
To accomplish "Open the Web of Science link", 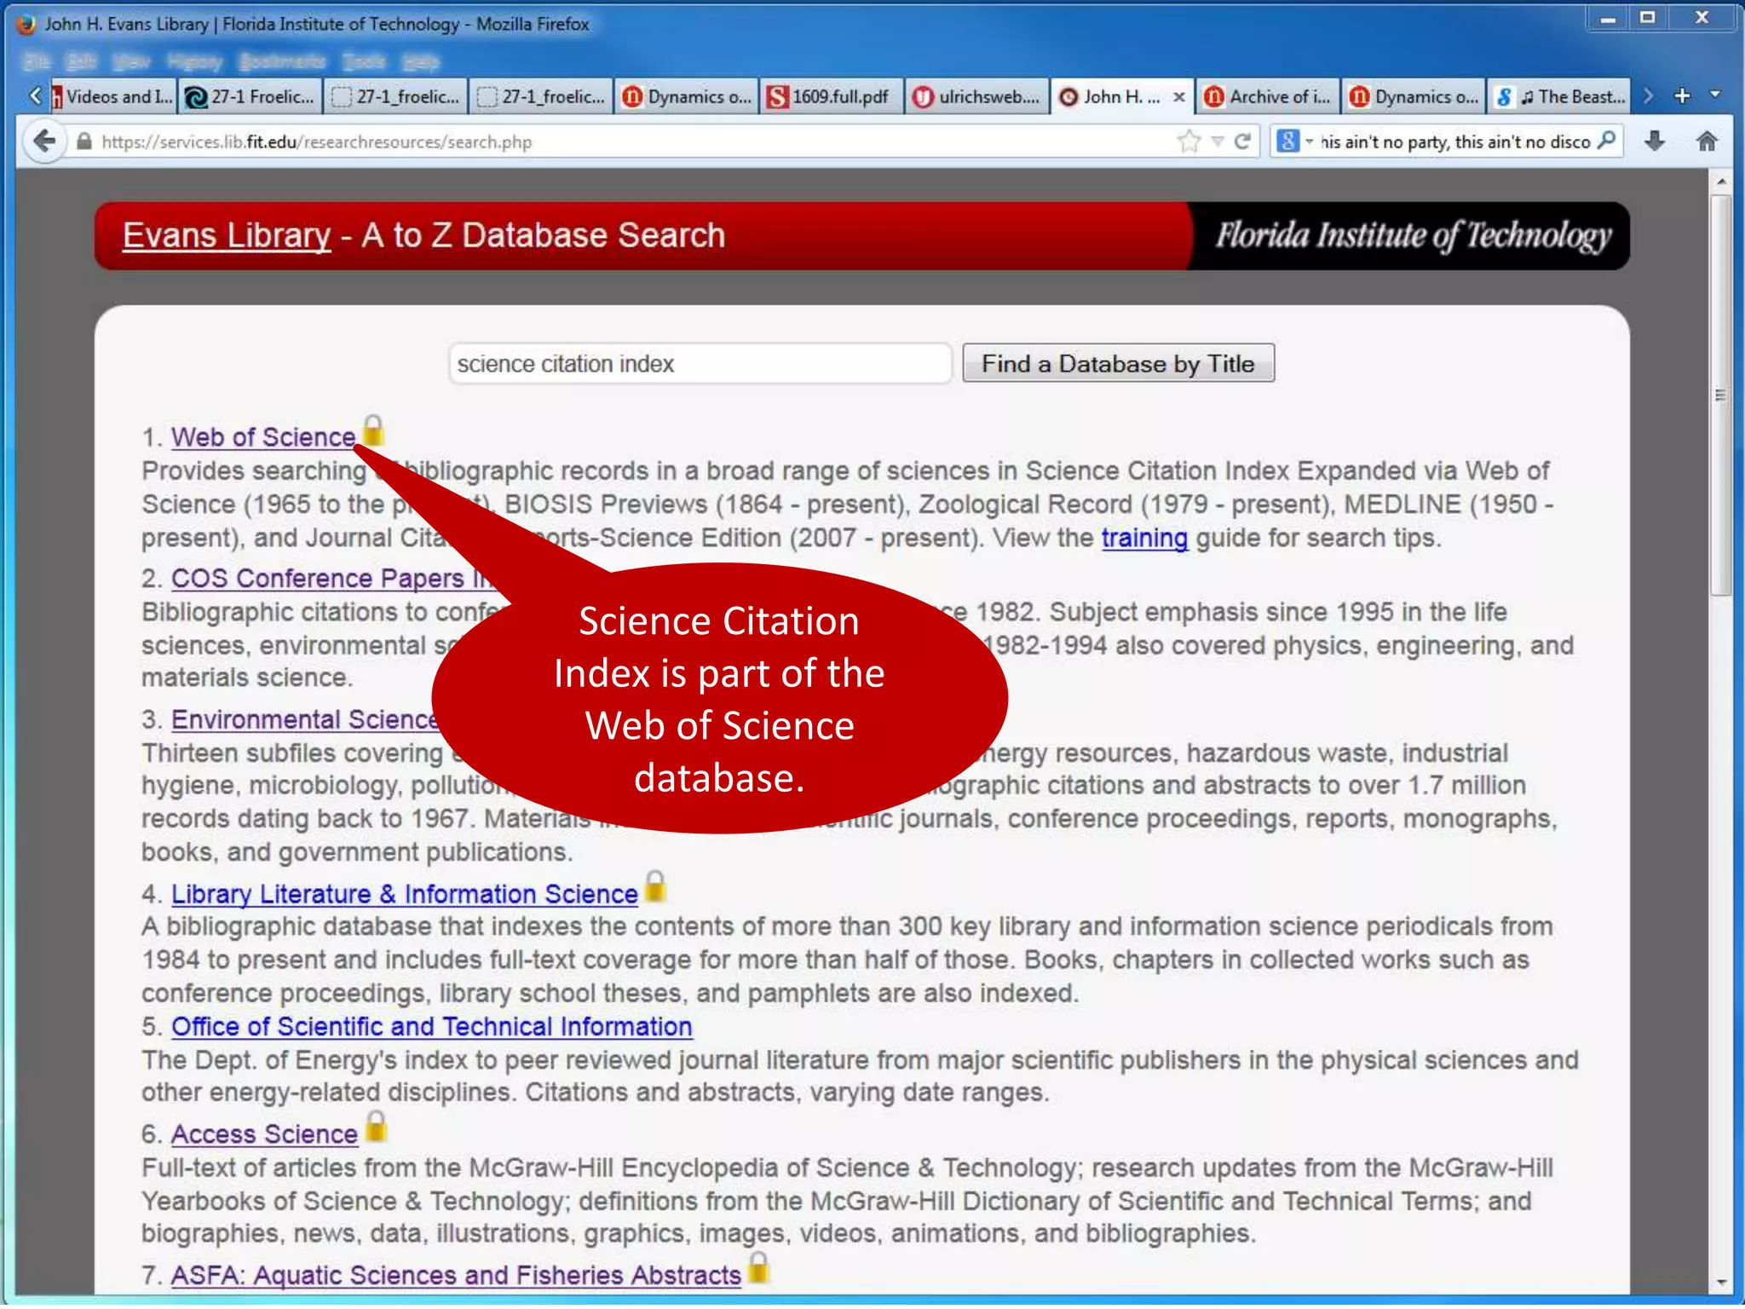I will point(263,437).
